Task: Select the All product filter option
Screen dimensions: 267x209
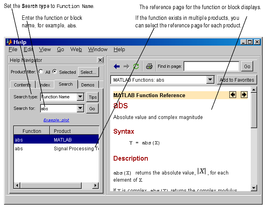Action: pyautogui.click(x=41, y=72)
